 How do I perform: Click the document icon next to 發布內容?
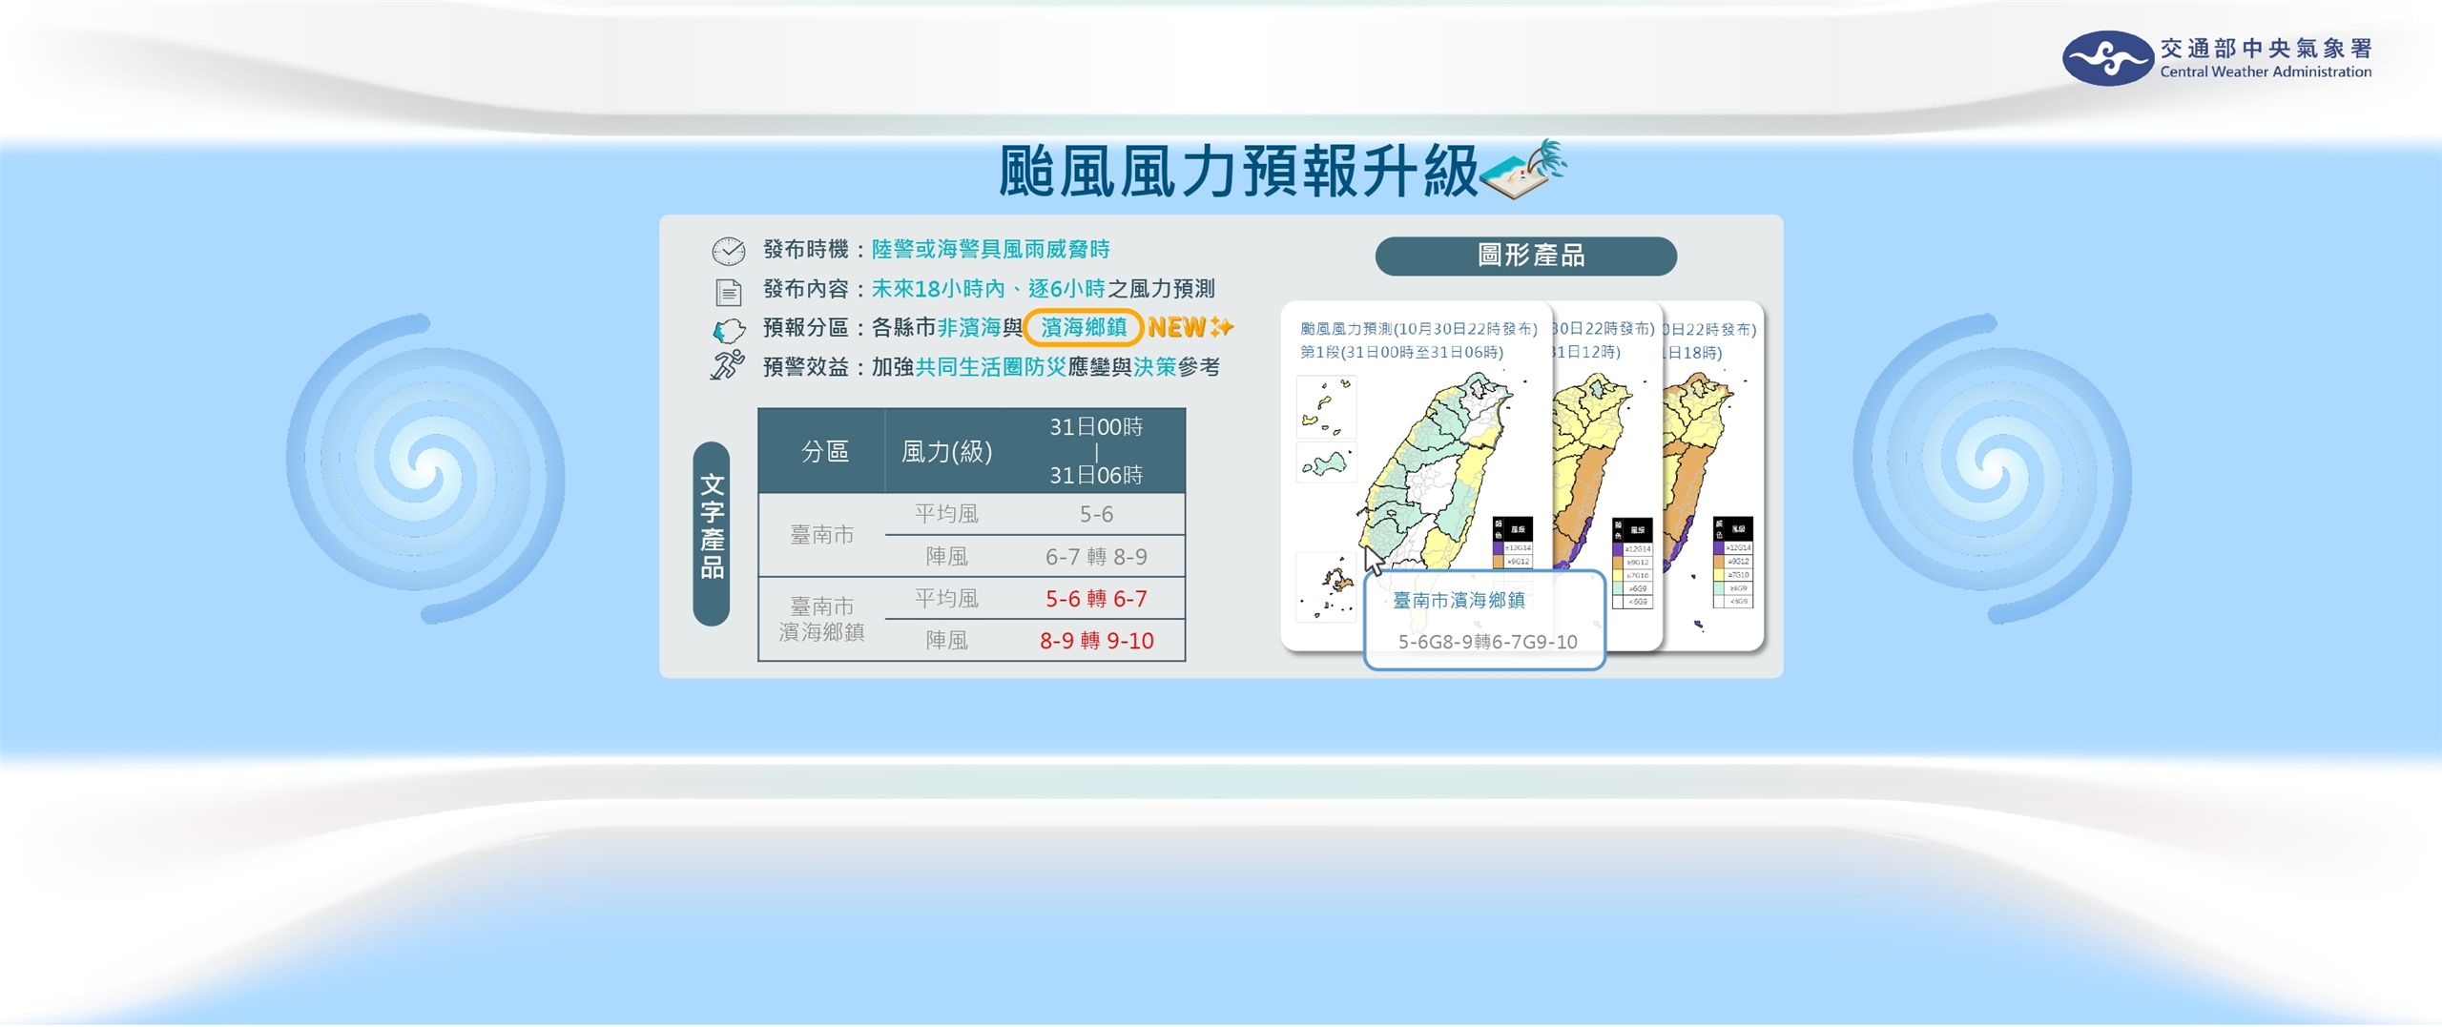[731, 293]
